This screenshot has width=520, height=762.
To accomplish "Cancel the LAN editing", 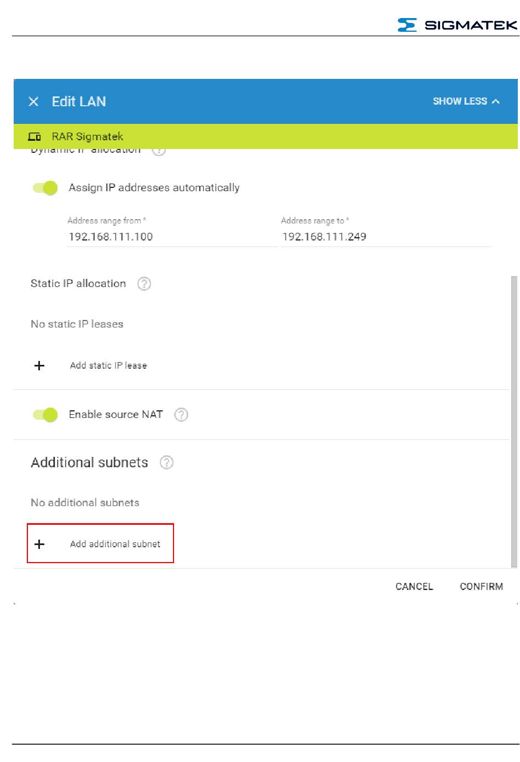I will (x=414, y=587).
